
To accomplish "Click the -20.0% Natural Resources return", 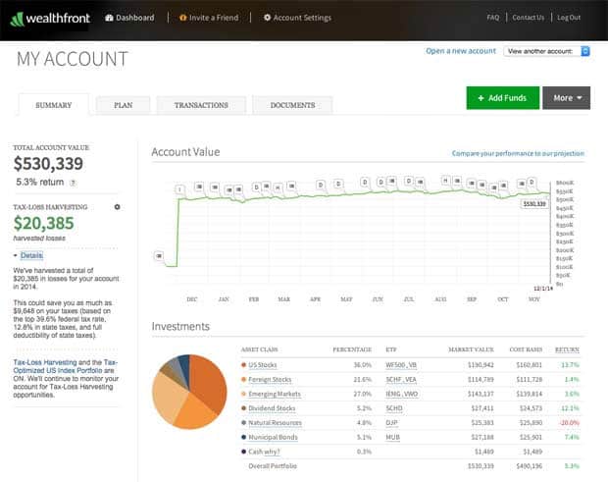I will click(x=569, y=423).
